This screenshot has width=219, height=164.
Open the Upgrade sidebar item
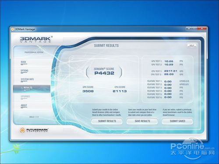coord(25,97)
